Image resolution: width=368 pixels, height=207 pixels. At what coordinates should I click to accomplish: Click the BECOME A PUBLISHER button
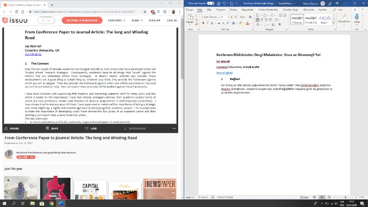tap(82, 20)
